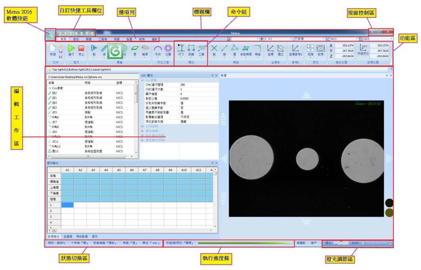
Task: Expand the 燈光補償 property section
Action: coord(142,131)
